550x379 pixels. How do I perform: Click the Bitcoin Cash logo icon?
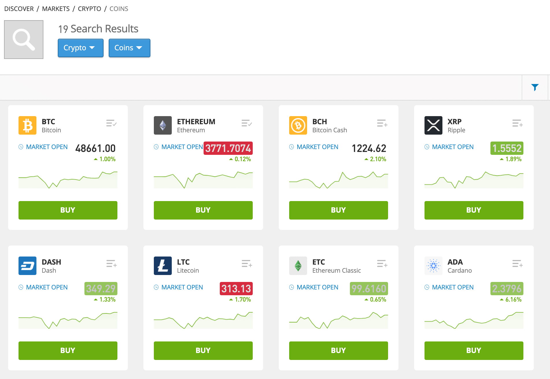coord(298,125)
